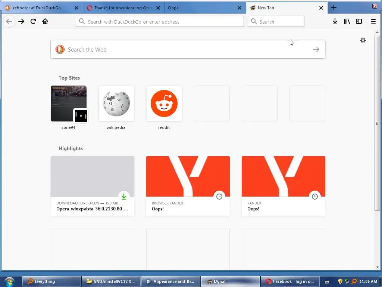The height and width of the screenshot is (287, 382).
Task: Open the hamburger application menu
Action: click(373, 21)
